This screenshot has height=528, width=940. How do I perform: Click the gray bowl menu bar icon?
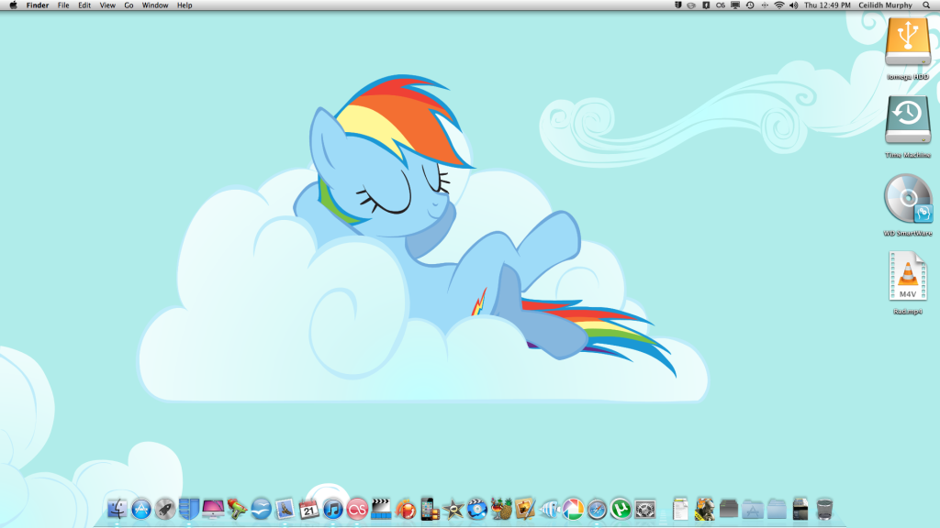(x=691, y=5)
